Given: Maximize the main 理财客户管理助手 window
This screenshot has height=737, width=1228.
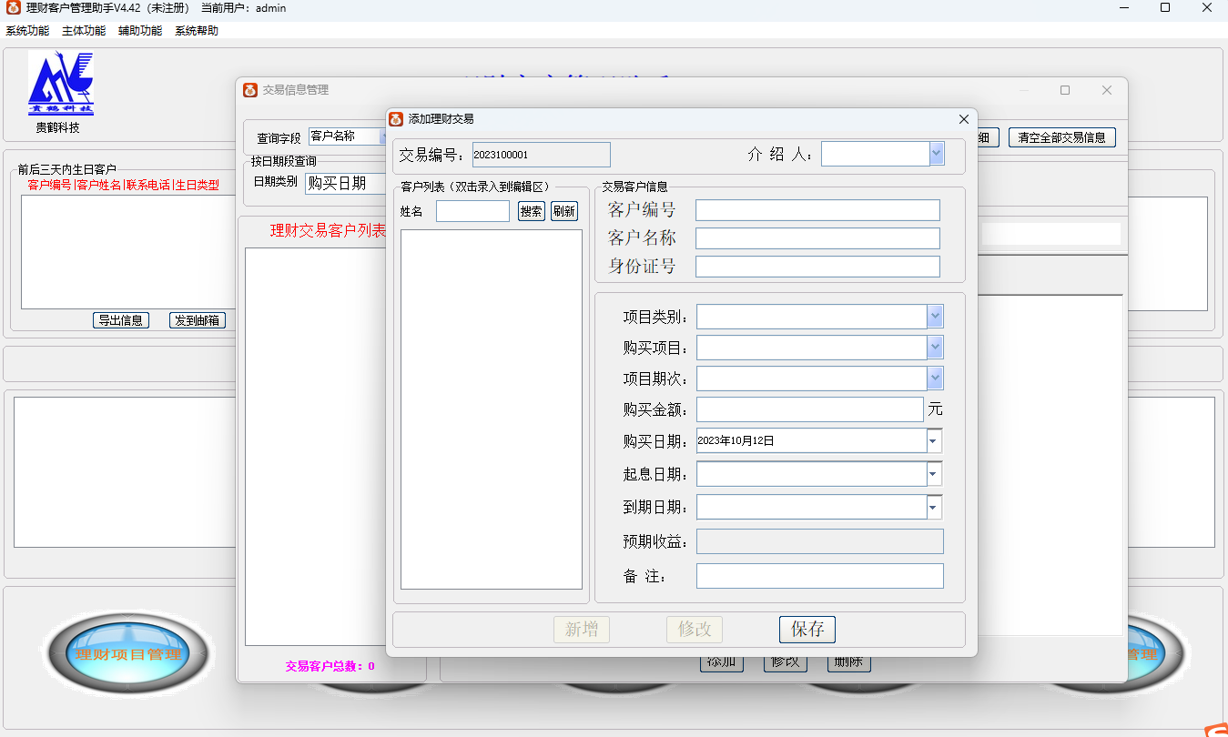Looking at the screenshot, I should click(x=1165, y=7).
